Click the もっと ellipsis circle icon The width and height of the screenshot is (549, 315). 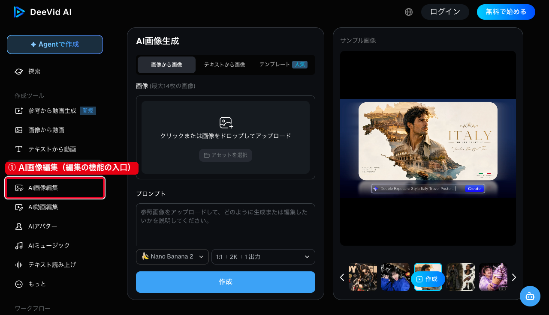click(19, 284)
